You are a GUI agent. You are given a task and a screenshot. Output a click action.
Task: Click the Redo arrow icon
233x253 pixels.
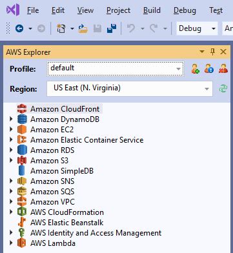154,28
